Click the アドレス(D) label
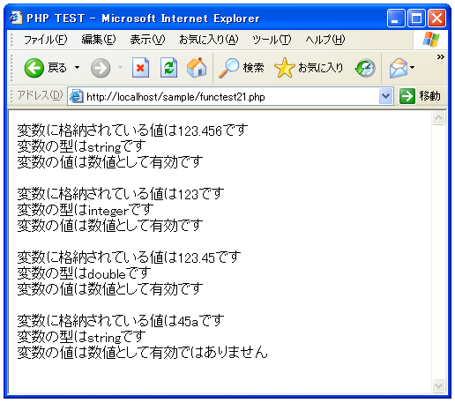The height and width of the screenshot is (403, 455). (40, 95)
